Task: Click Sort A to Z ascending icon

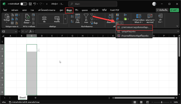Action: coord(72,16)
